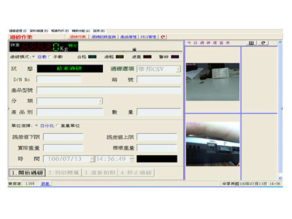Expand the 分類 category dropdown

[x=100, y=101]
